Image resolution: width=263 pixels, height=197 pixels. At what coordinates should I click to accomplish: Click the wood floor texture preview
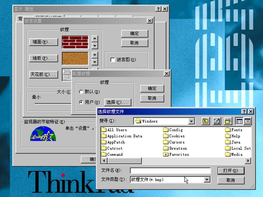point(75,58)
